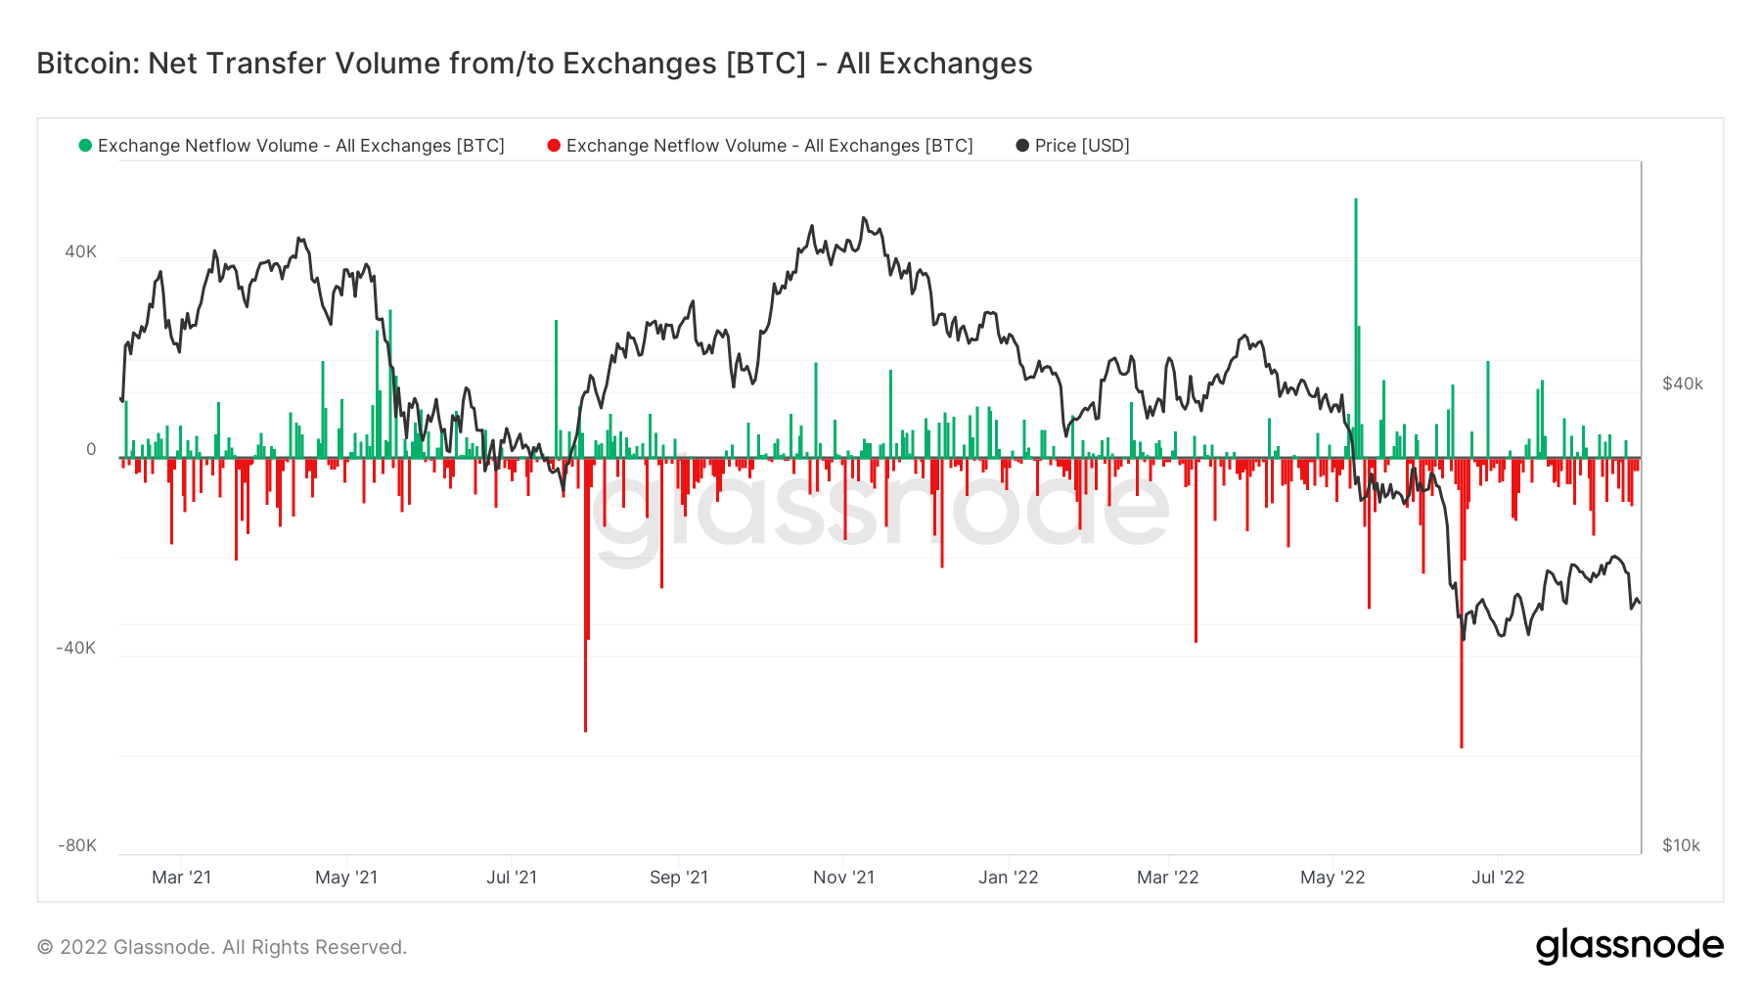Image resolution: width=1761 pixels, height=991 pixels.
Task: Select the Jul '22 x-axis label
Action: (1498, 878)
